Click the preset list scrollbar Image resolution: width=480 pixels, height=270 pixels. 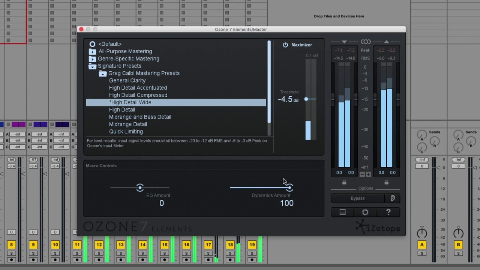pyautogui.click(x=269, y=81)
